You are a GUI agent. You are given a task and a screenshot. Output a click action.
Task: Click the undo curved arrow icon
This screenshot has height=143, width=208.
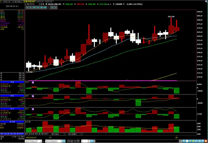click(196, 141)
